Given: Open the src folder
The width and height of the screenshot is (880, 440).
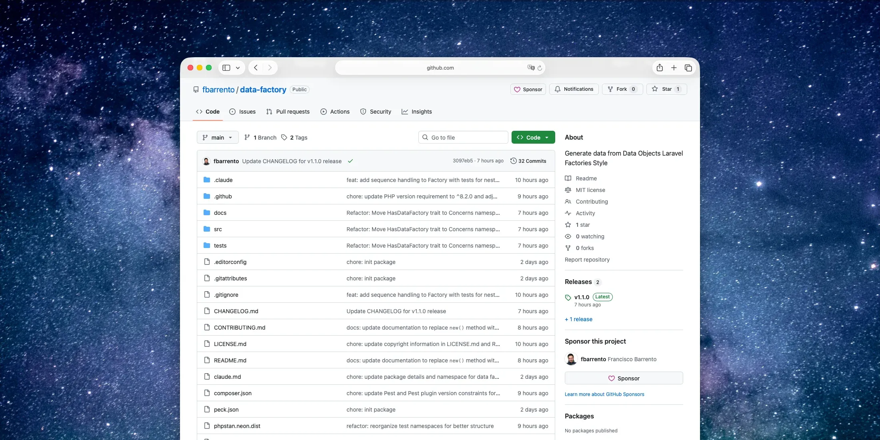Looking at the screenshot, I should (218, 229).
